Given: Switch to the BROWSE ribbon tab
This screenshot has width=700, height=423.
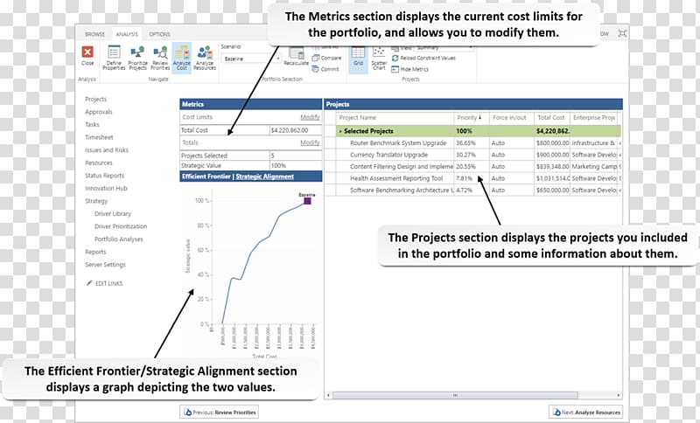Looking at the screenshot, I should [x=94, y=34].
